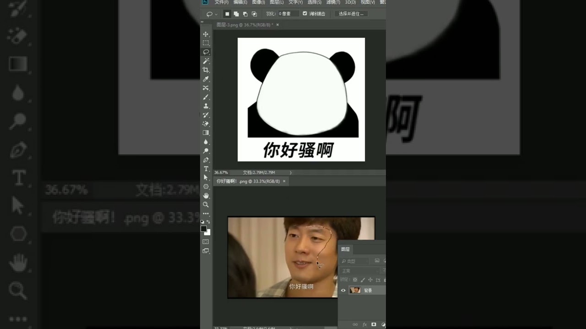Image resolution: width=586 pixels, height=329 pixels.
Task: Add a layer style with fx button
Action: [365, 324]
